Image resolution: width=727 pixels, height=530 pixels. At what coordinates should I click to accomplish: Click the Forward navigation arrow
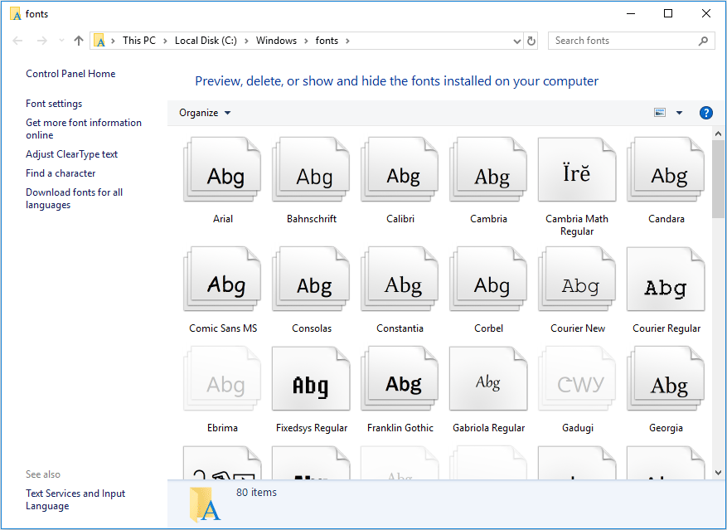[42, 41]
